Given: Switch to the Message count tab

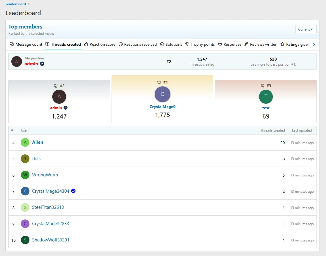Looking at the screenshot, I should 26,45.
